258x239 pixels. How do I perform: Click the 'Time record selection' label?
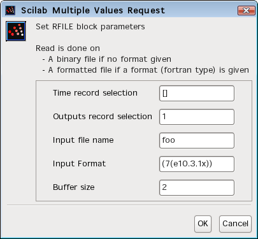tap(95, 93)
